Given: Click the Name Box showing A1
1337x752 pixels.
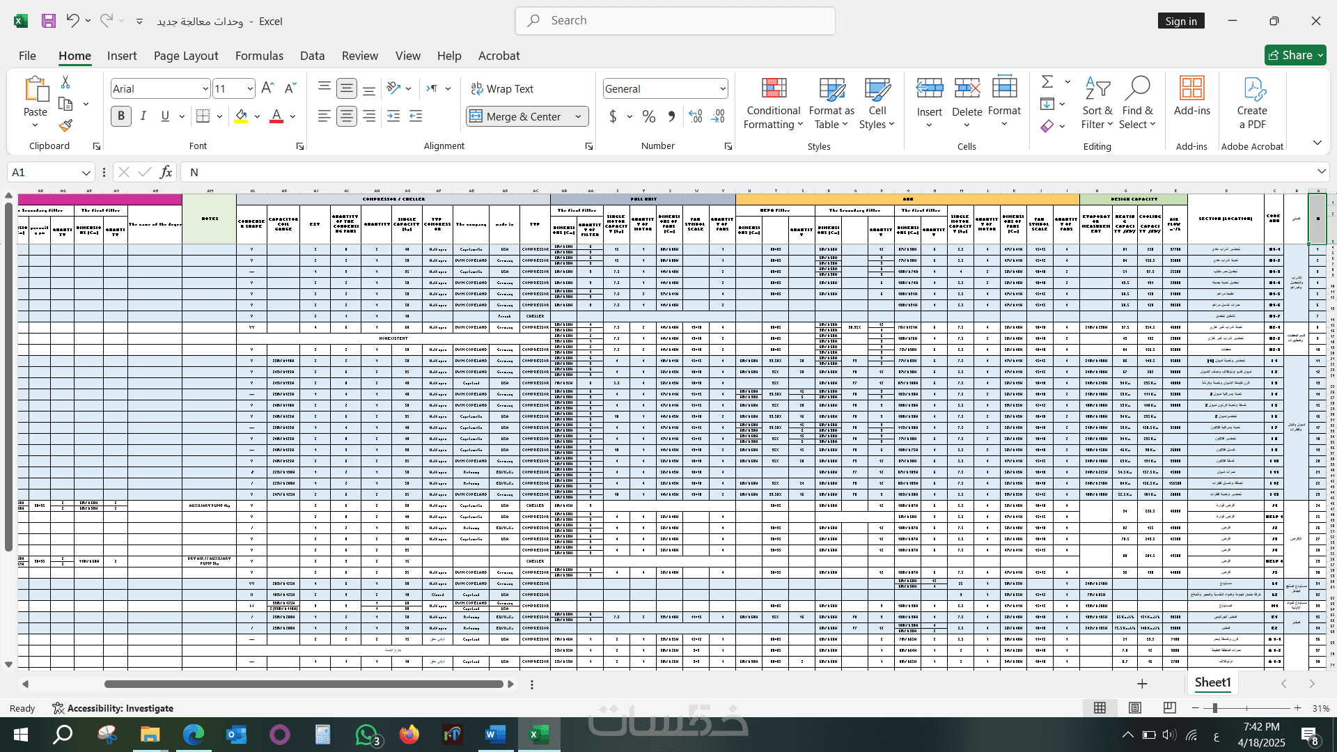Looking at the screenshot, I should [42, 172].
